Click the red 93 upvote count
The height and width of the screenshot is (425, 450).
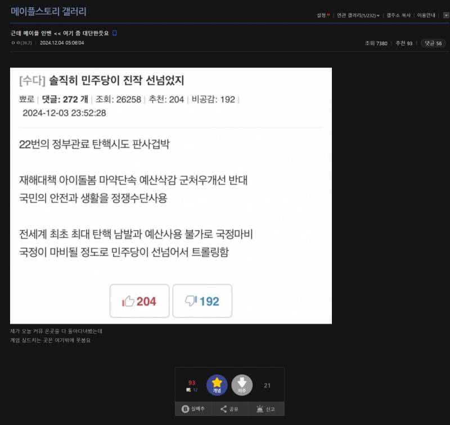coord(192,383)
